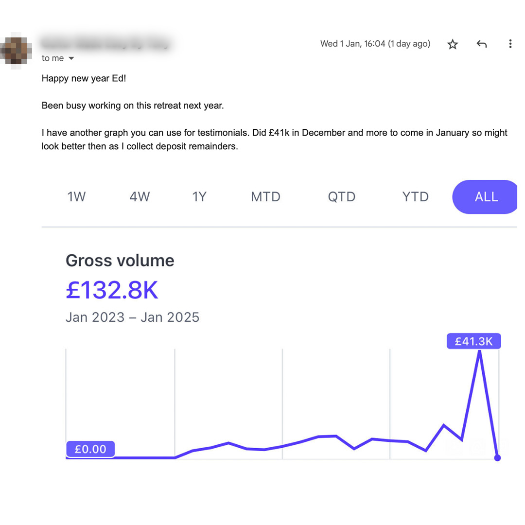Click the £0.00 starting value label
Screen dimensions: 525x525
[90, 449]
